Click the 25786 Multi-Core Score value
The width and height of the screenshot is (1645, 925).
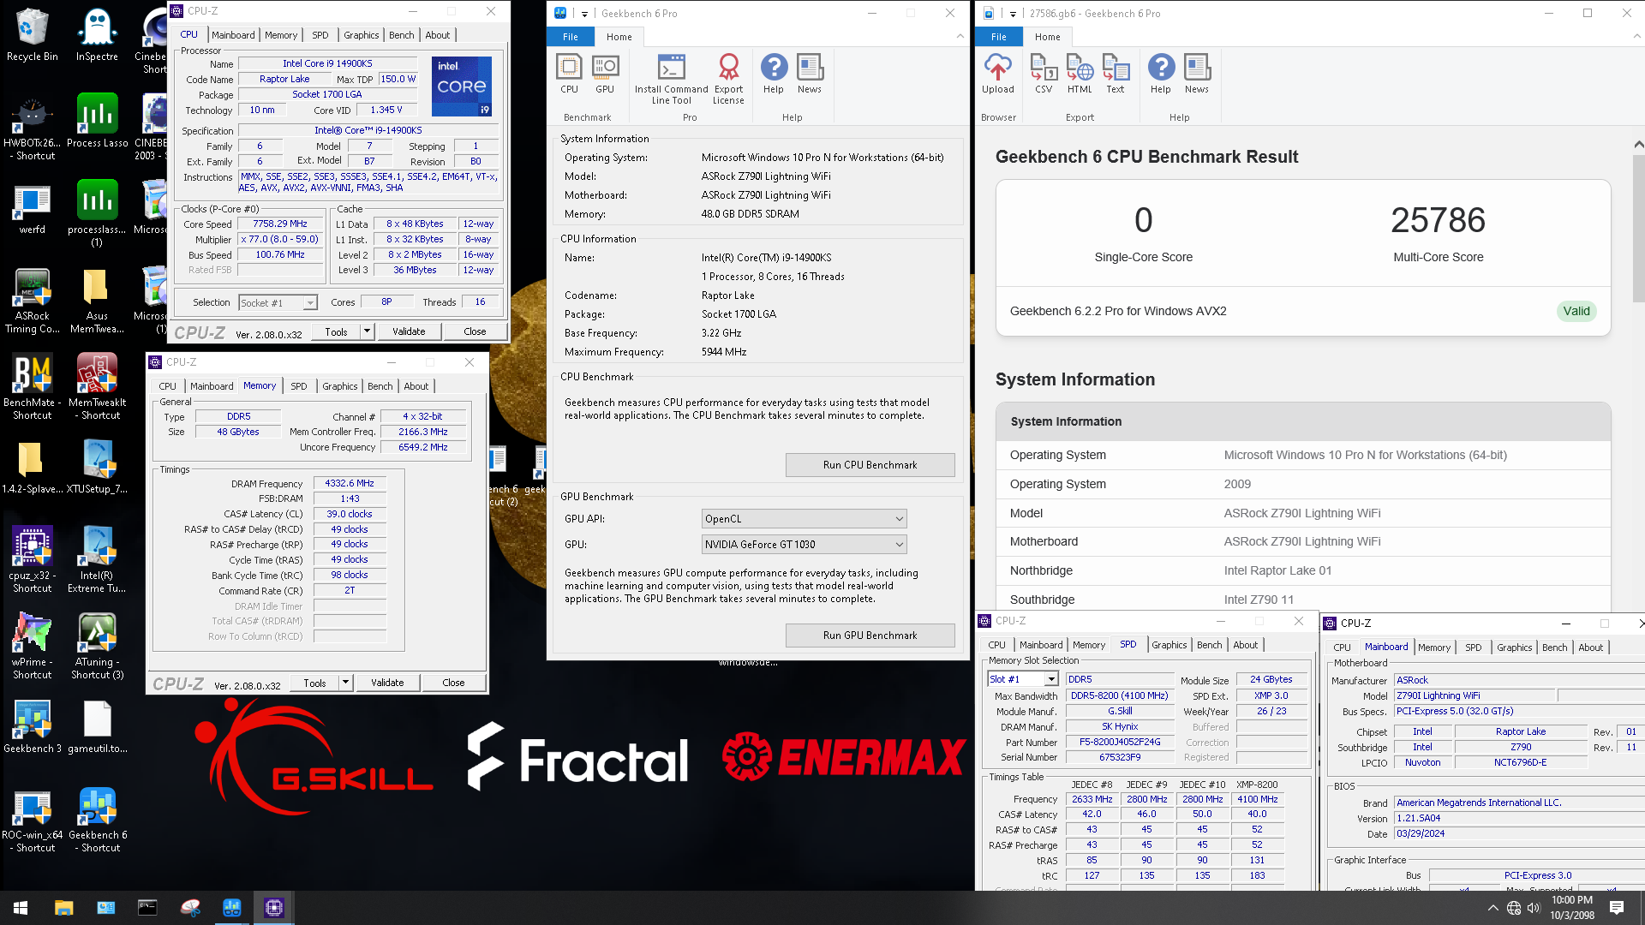point(1438,220)
